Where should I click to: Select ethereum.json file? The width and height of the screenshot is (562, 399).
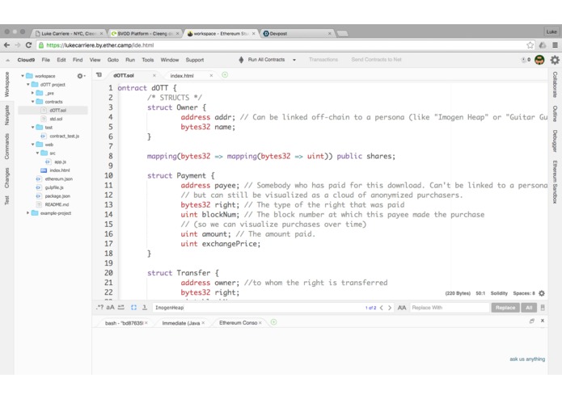click(x=58, y=179)
